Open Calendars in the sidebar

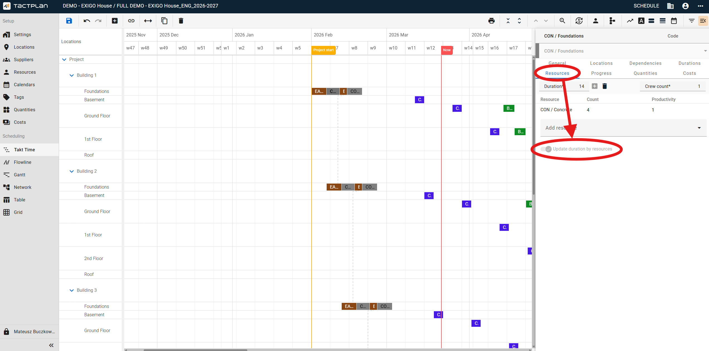pyautogui.click(x=29, y=85)
